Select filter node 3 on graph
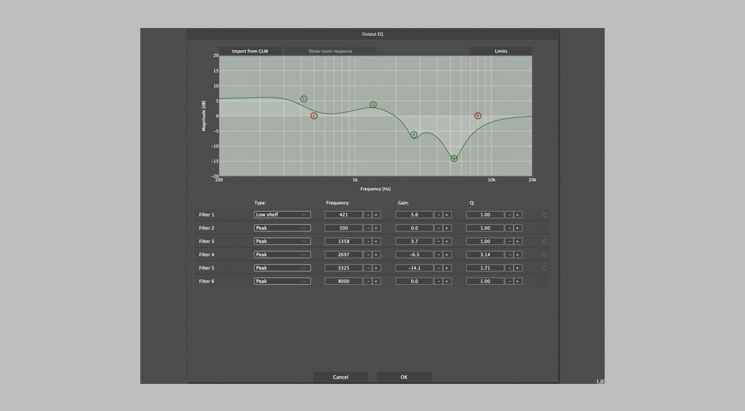The height and width of the screenshot is (411, 745). (373, 104)
